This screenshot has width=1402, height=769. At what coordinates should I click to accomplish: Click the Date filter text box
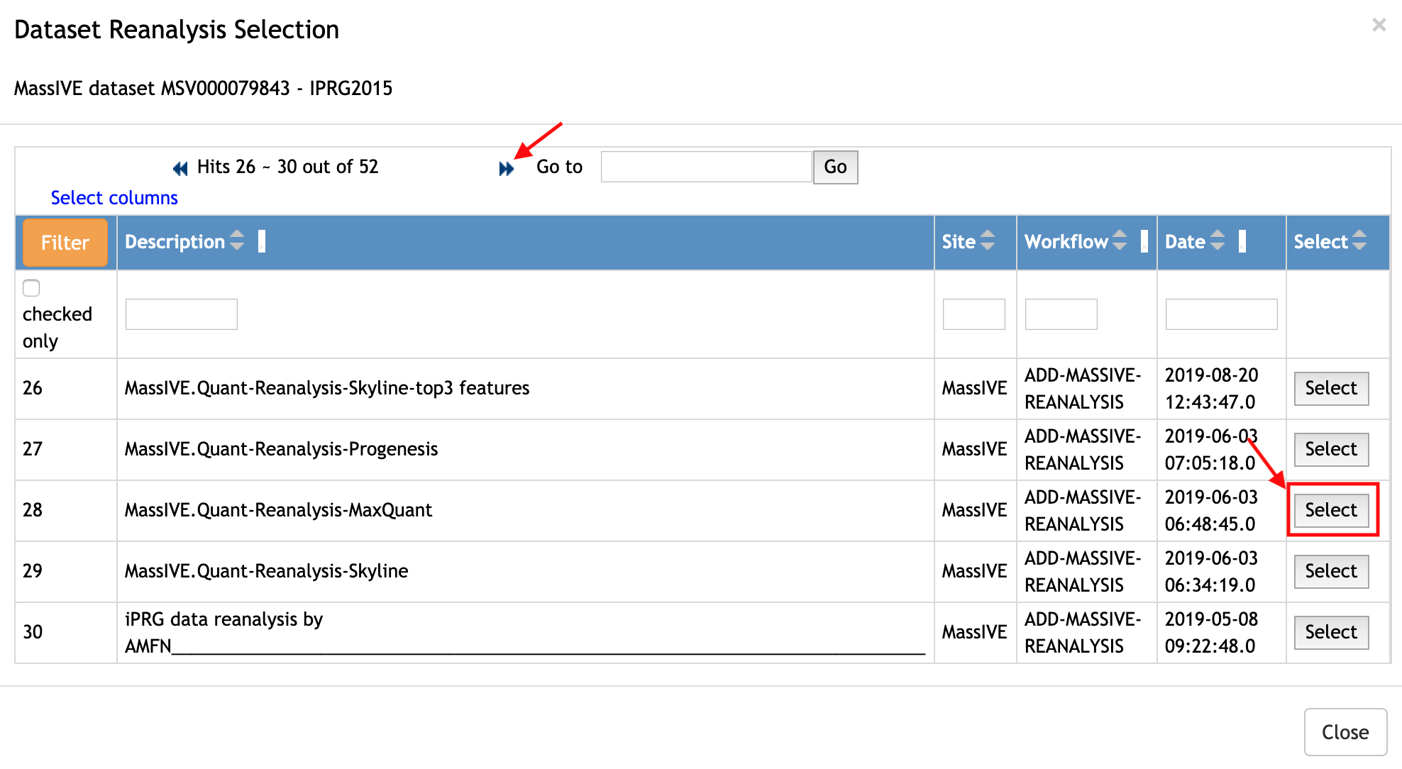[1221, 314]
